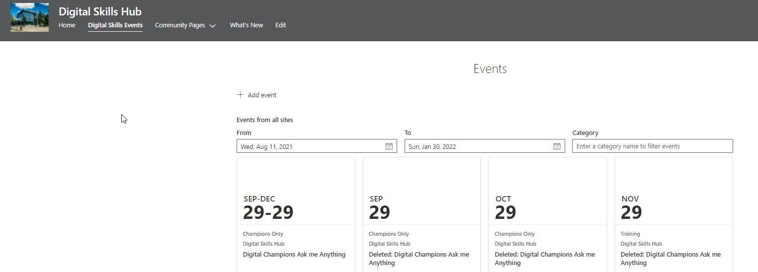Expand the Community Pages chevron
Screen dimensions: 758x272
pos(213,26)
